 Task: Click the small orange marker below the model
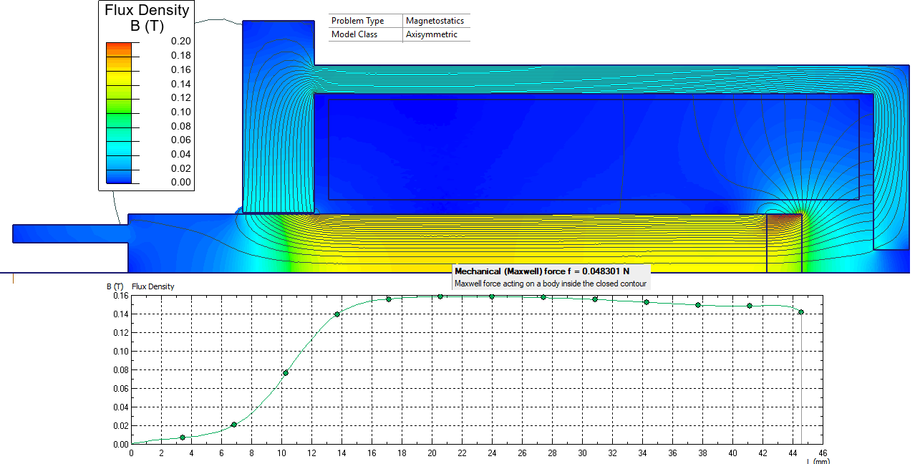click(14, 279)
